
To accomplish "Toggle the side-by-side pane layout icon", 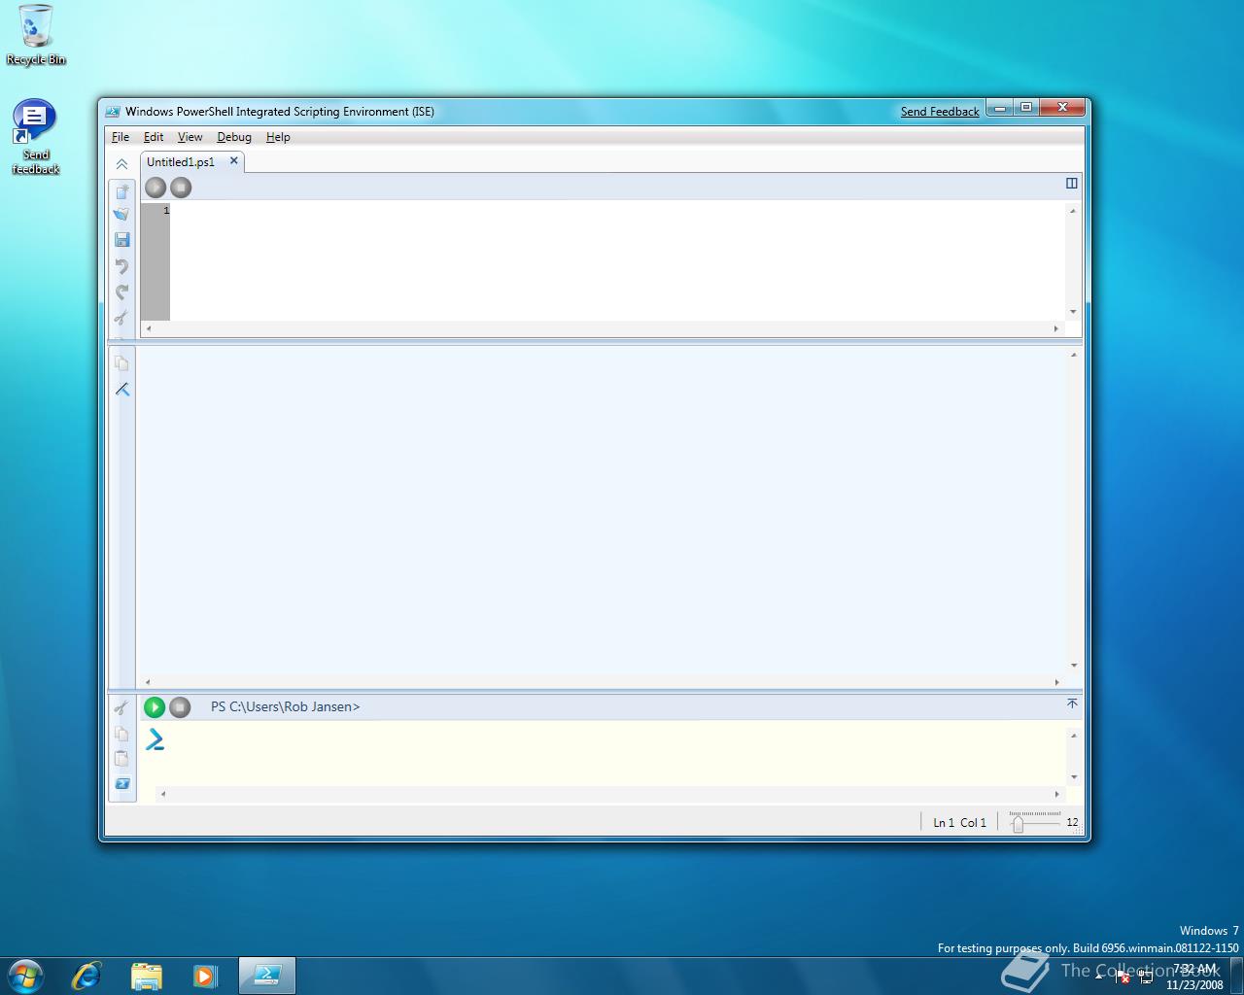I will [1071, 183].
